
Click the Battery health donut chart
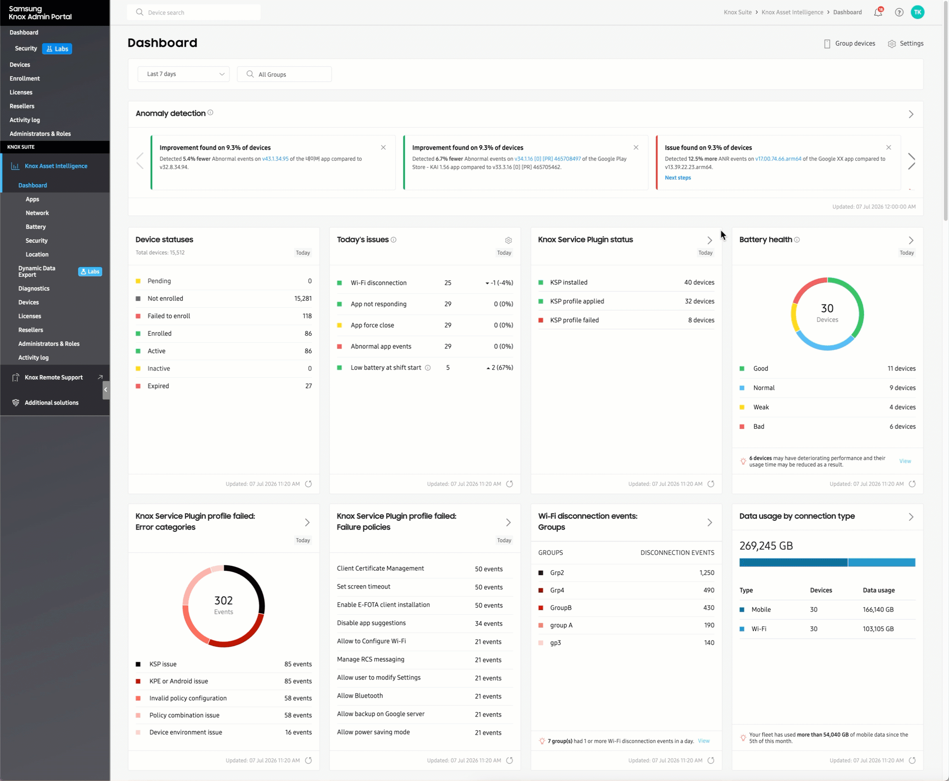[827, 314]
